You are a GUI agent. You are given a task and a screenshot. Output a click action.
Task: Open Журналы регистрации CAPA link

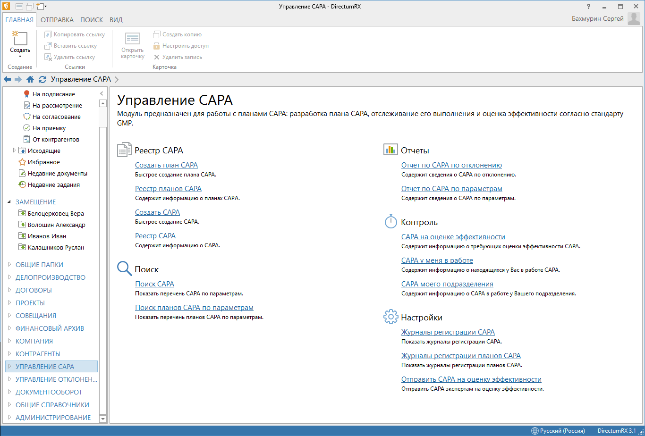(x=448, y=332)
